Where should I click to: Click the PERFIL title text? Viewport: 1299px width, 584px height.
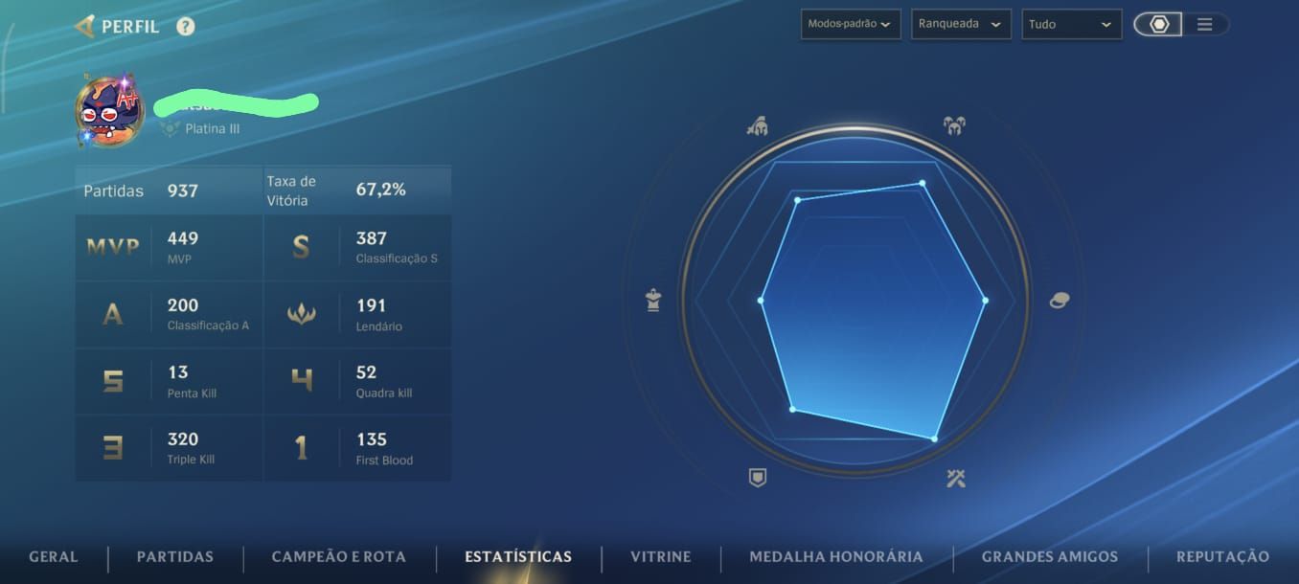coord(130,26)
